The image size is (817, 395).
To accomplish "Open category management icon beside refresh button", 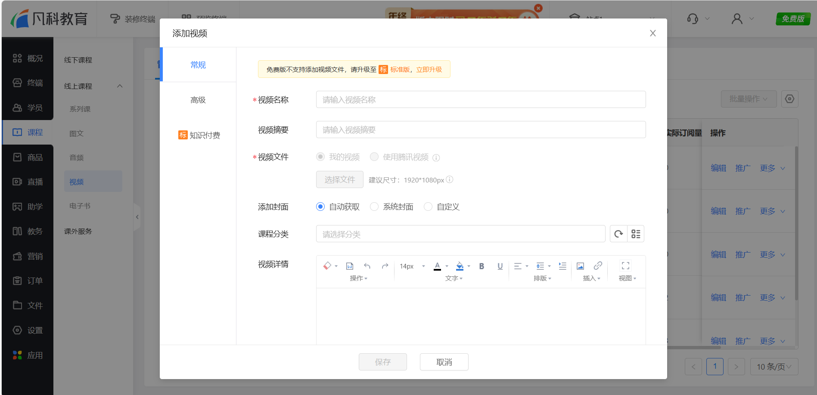I will (x=636, y=234).
